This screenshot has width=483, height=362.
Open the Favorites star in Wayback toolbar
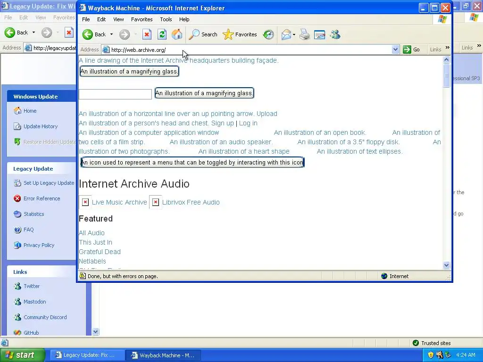(x=240, y=34)
